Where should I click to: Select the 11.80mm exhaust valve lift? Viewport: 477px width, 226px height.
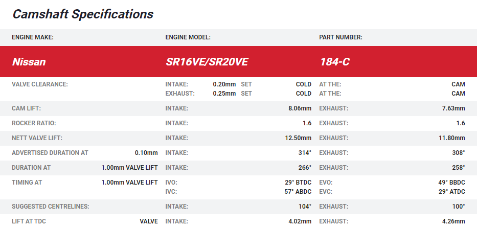pyautogui.click(x=451, y=138)
